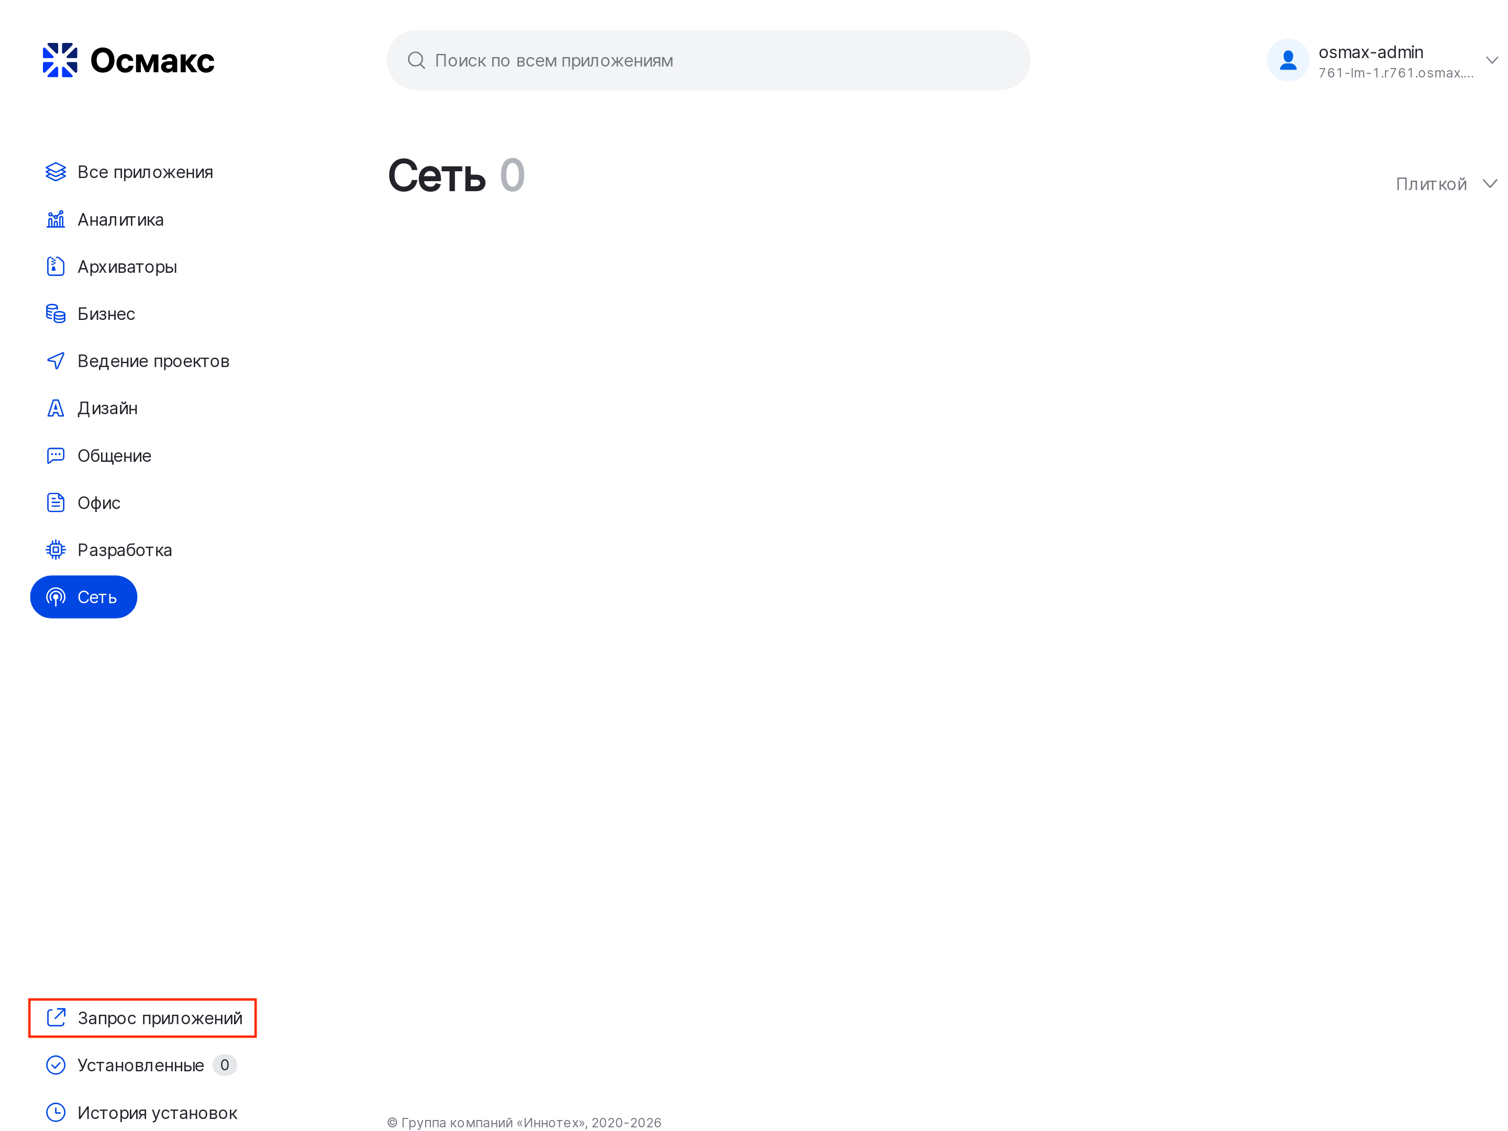1508x1131 pixels.
Task: Click the Сеть 0 page heading
Action: 456,175
